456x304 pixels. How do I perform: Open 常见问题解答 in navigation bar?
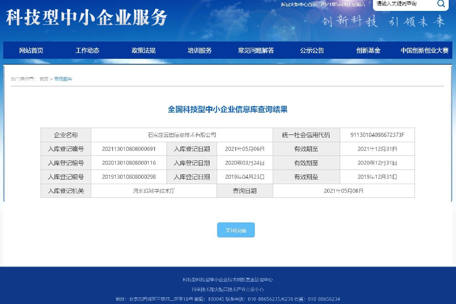(x=256, y=51)
